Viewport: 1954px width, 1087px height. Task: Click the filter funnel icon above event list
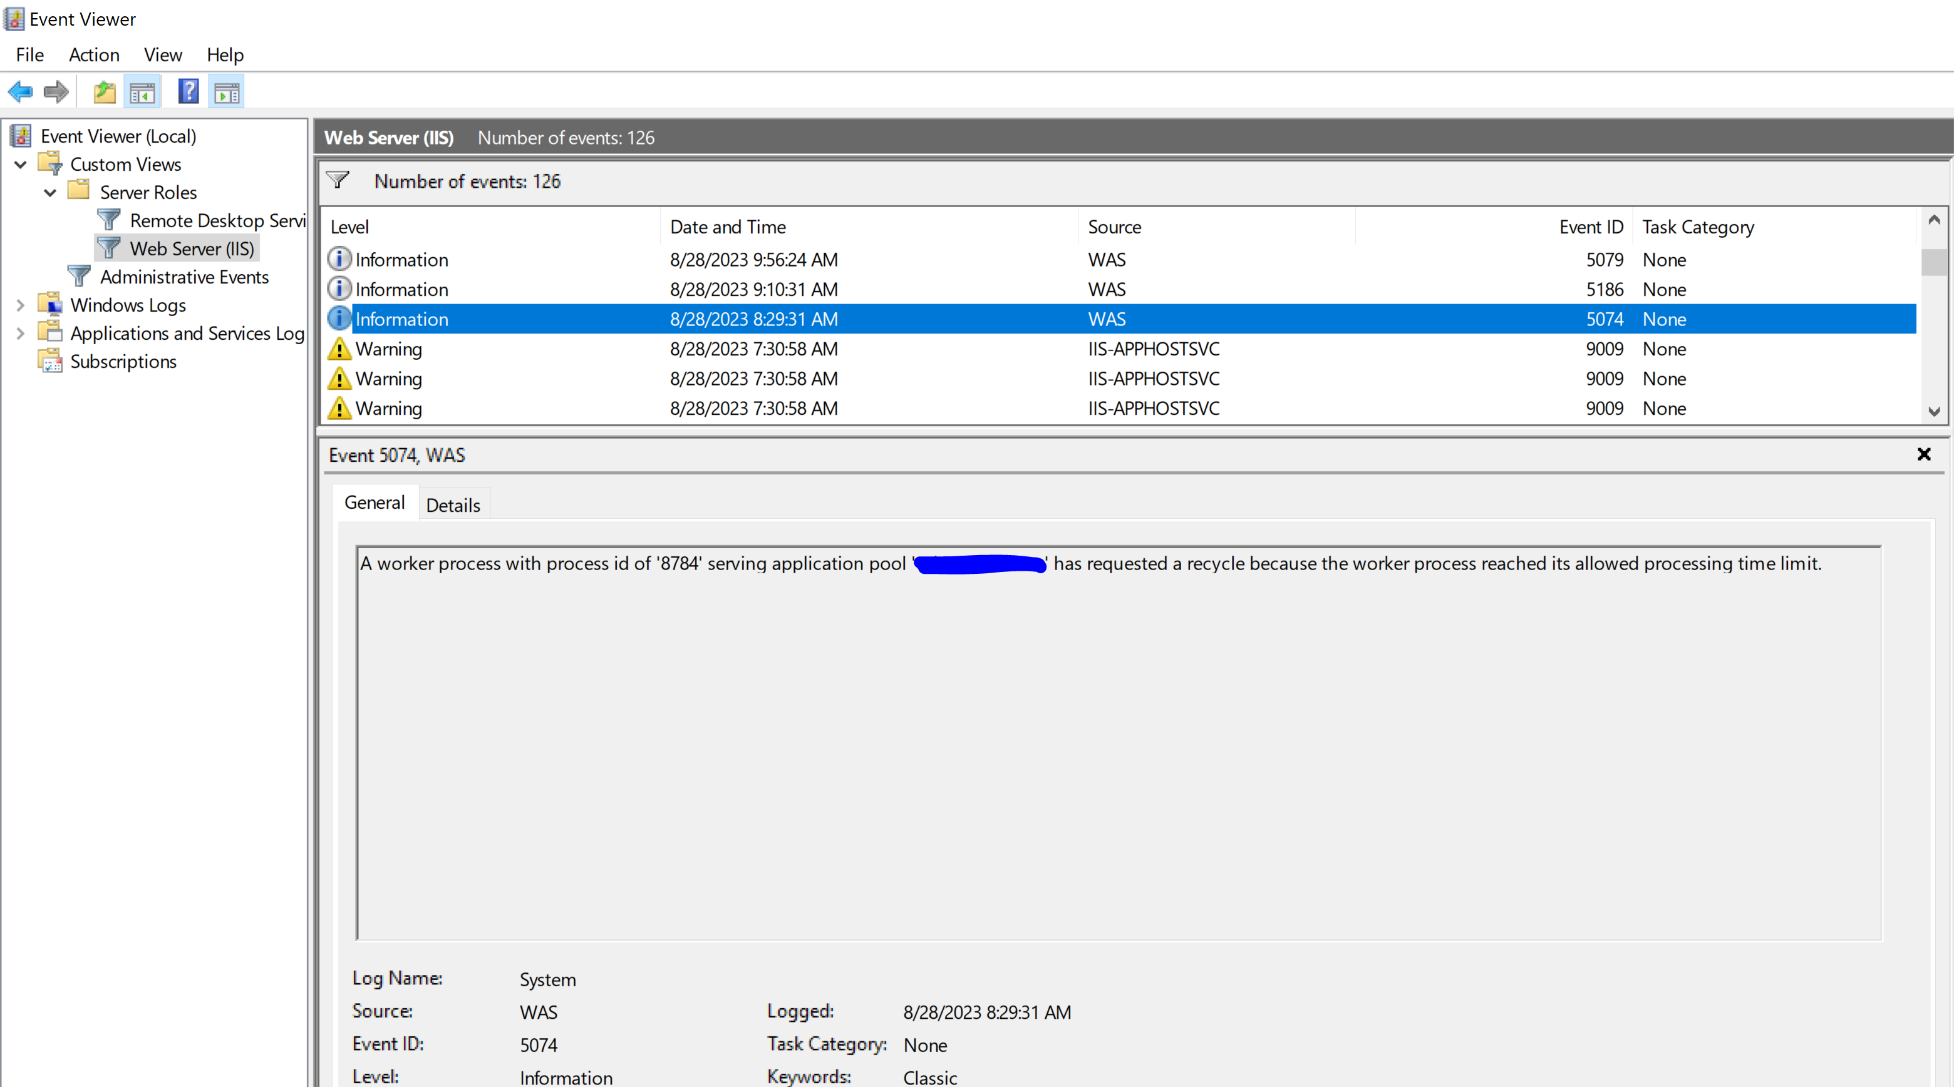[338, 180]
